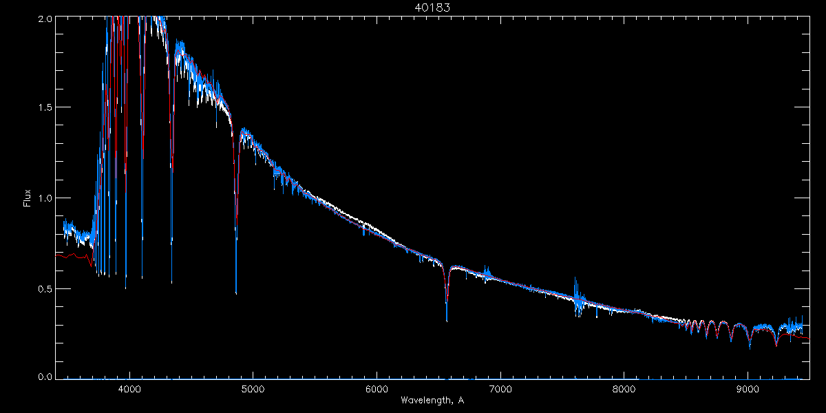
Task: Click the 7000 wavelength tick label
Action: pos(500,388)
